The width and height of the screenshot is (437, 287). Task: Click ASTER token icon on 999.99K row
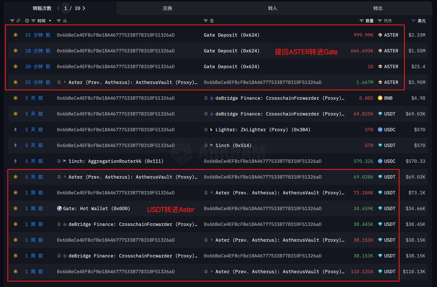click(380, 35)
